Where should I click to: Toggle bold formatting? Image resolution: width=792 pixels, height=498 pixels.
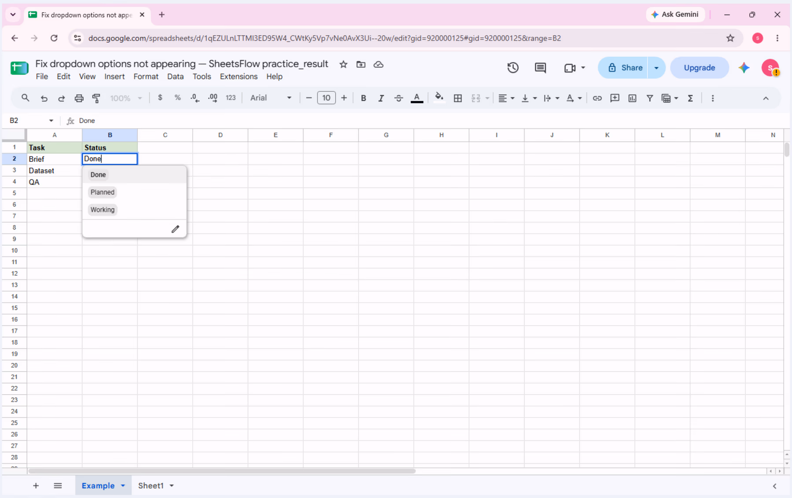tap(363, 98)
